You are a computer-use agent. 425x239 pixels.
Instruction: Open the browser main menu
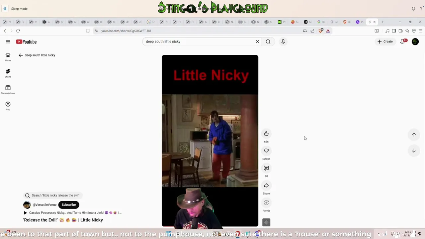point(420,31)
